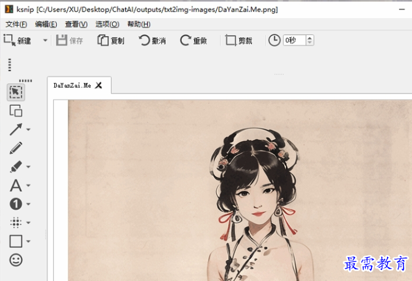Close the DaYanZai.Me tab
The height and width of the screenshot is (281, 412).
(98, 85)
